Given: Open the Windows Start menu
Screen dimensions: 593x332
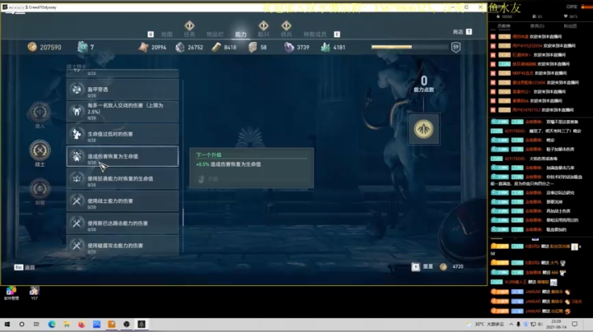Looking at the screenshot, I should point(7,324).
